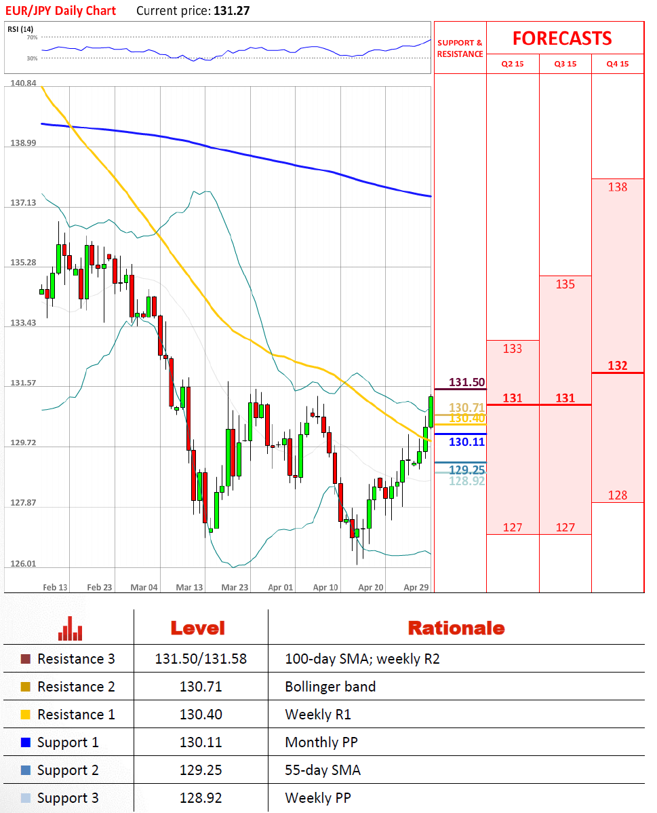This screenshot has height=813, width=657.
Task: Select the Resistance 1 yellow color swatch
Action: (x=25, y=715)
